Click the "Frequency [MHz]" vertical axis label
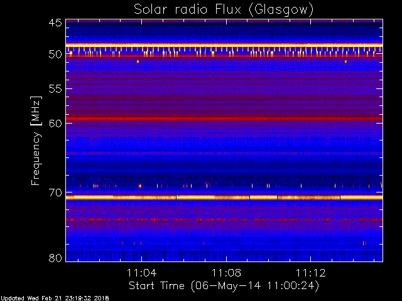This screenshot has height=301, width=402. tap(36, 140)
